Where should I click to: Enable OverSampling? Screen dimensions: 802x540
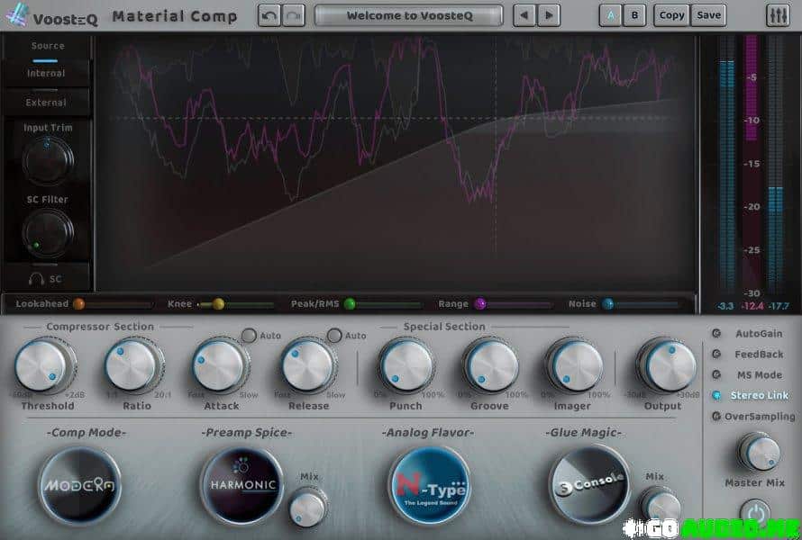[x=716, y=417]
